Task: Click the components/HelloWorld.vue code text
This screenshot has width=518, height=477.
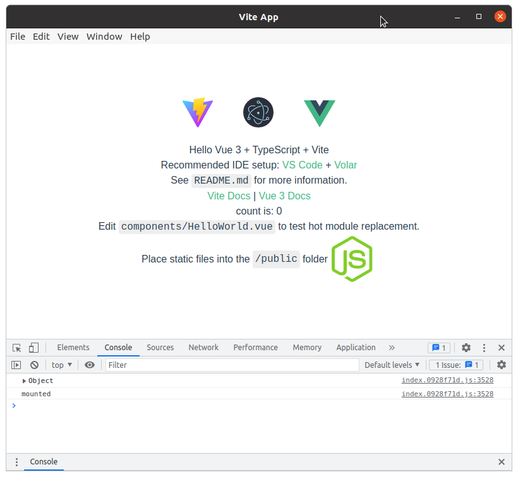Action: click(197, 227)
